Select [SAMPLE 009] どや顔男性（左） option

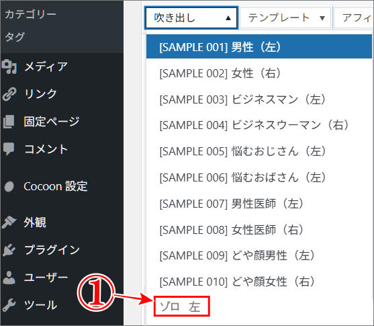coord(259,255)
